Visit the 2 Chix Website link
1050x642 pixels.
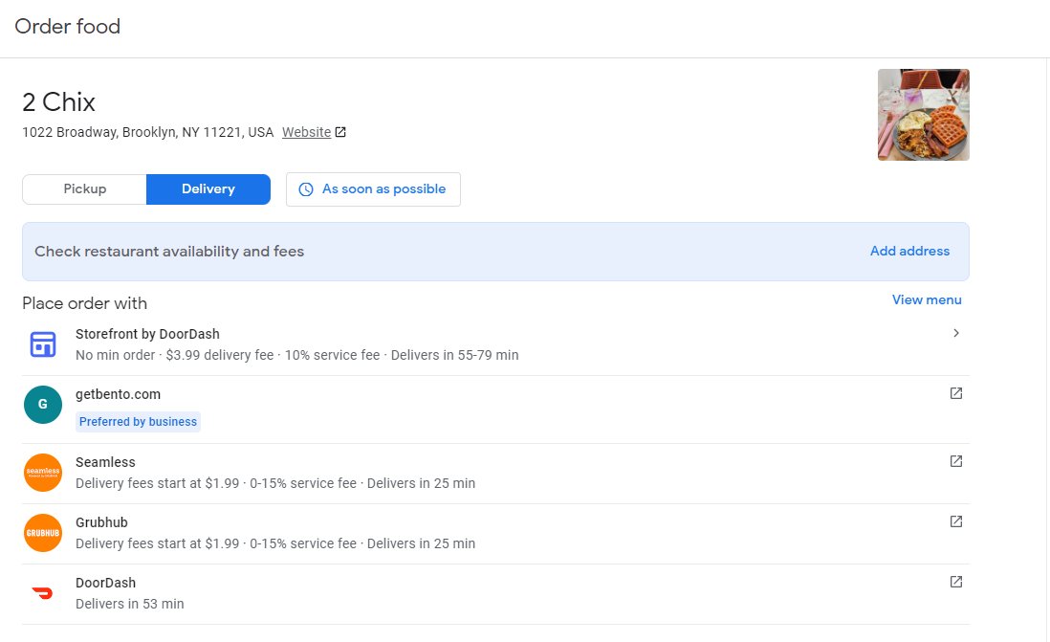click(306, 132)
